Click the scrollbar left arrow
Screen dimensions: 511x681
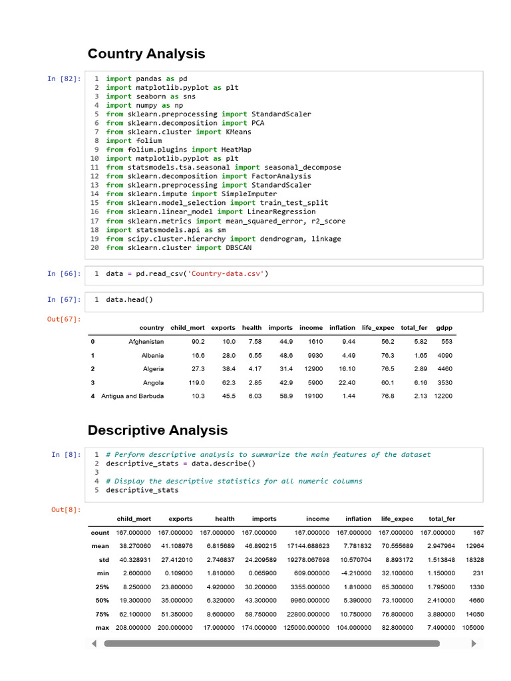94,643
